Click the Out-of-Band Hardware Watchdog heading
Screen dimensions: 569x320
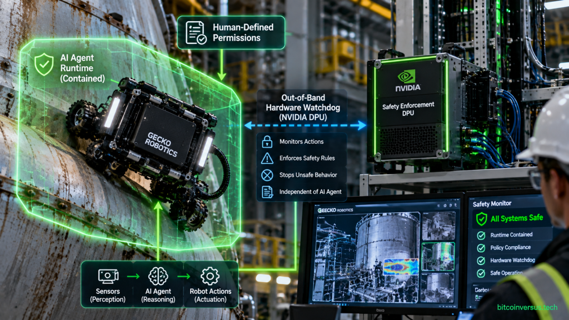click(303, 107)
